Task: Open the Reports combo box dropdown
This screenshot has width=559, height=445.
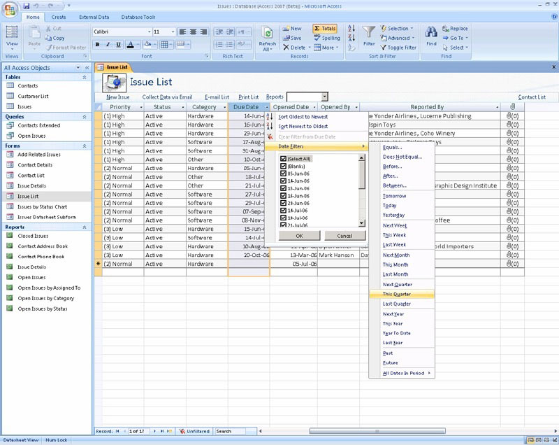Action: pos(324,97)
